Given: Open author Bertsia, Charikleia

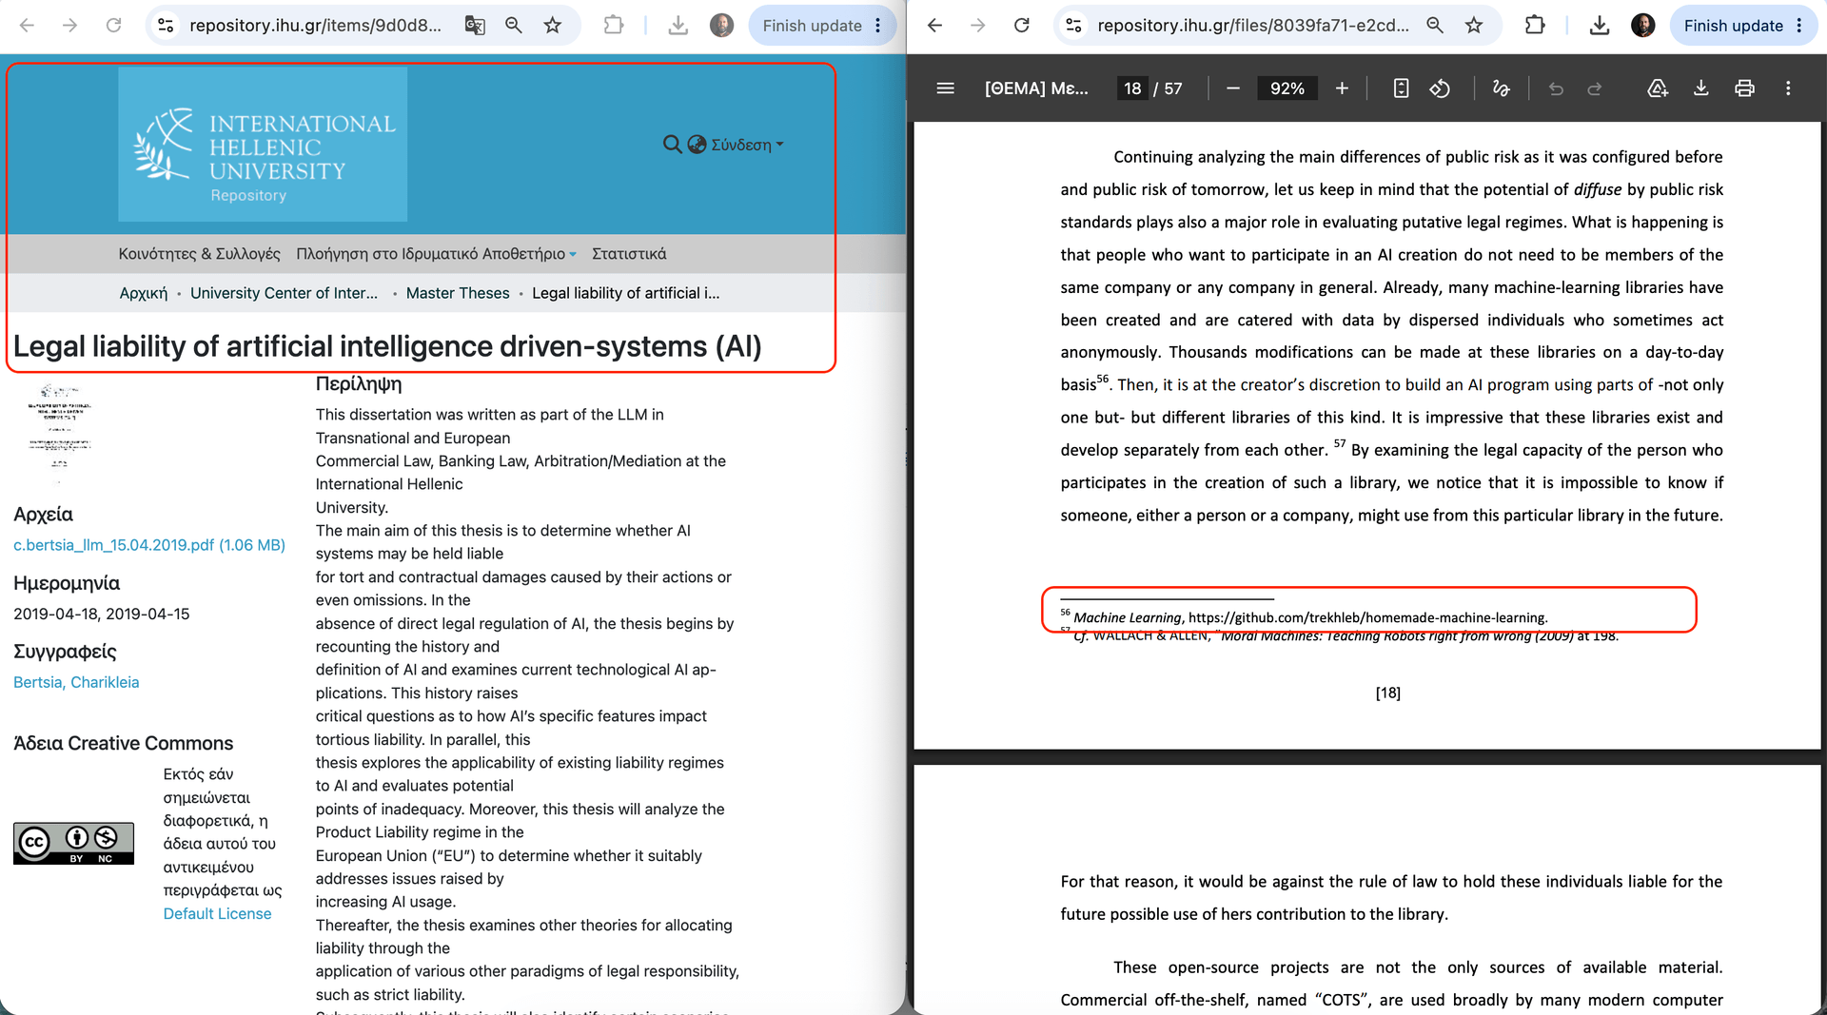Looking at the screenshot, I should tap(76, 682).
